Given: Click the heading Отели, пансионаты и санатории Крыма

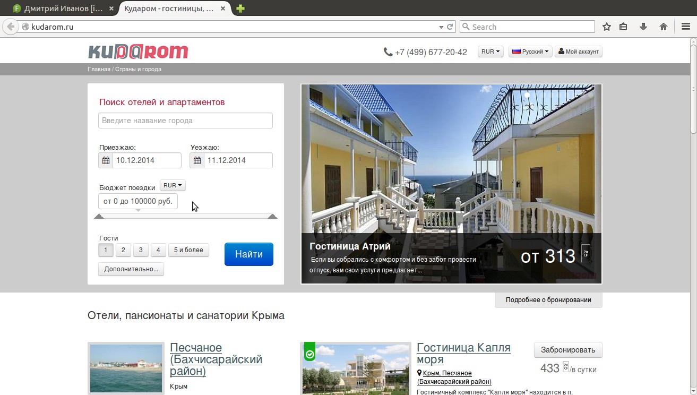Looking at the screenshot, I should 186,316.
